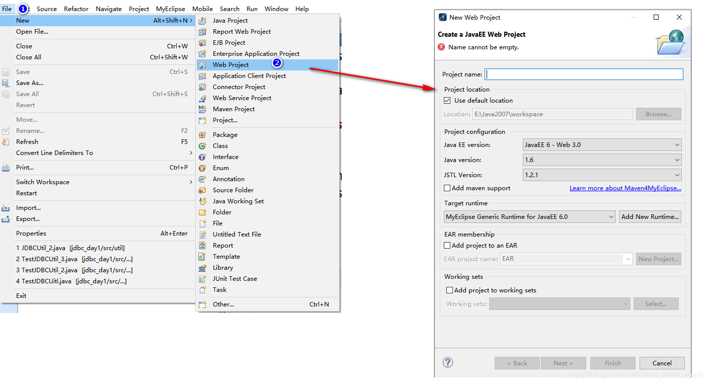Select the Library icon
708x384 pixels.
(x=202, y=268)
